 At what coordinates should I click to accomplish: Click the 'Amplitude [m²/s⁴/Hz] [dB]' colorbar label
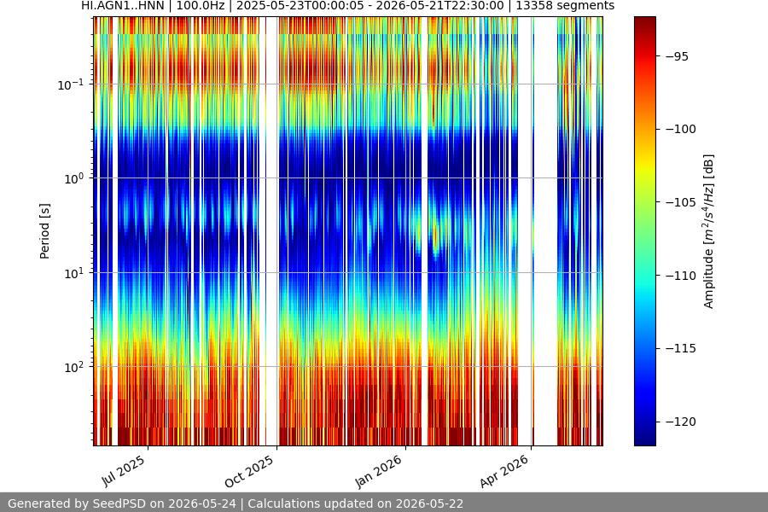click(709, 231)
